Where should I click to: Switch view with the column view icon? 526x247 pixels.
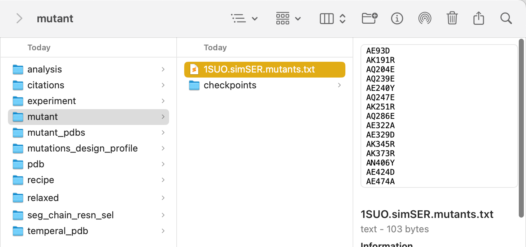(333, 18)
